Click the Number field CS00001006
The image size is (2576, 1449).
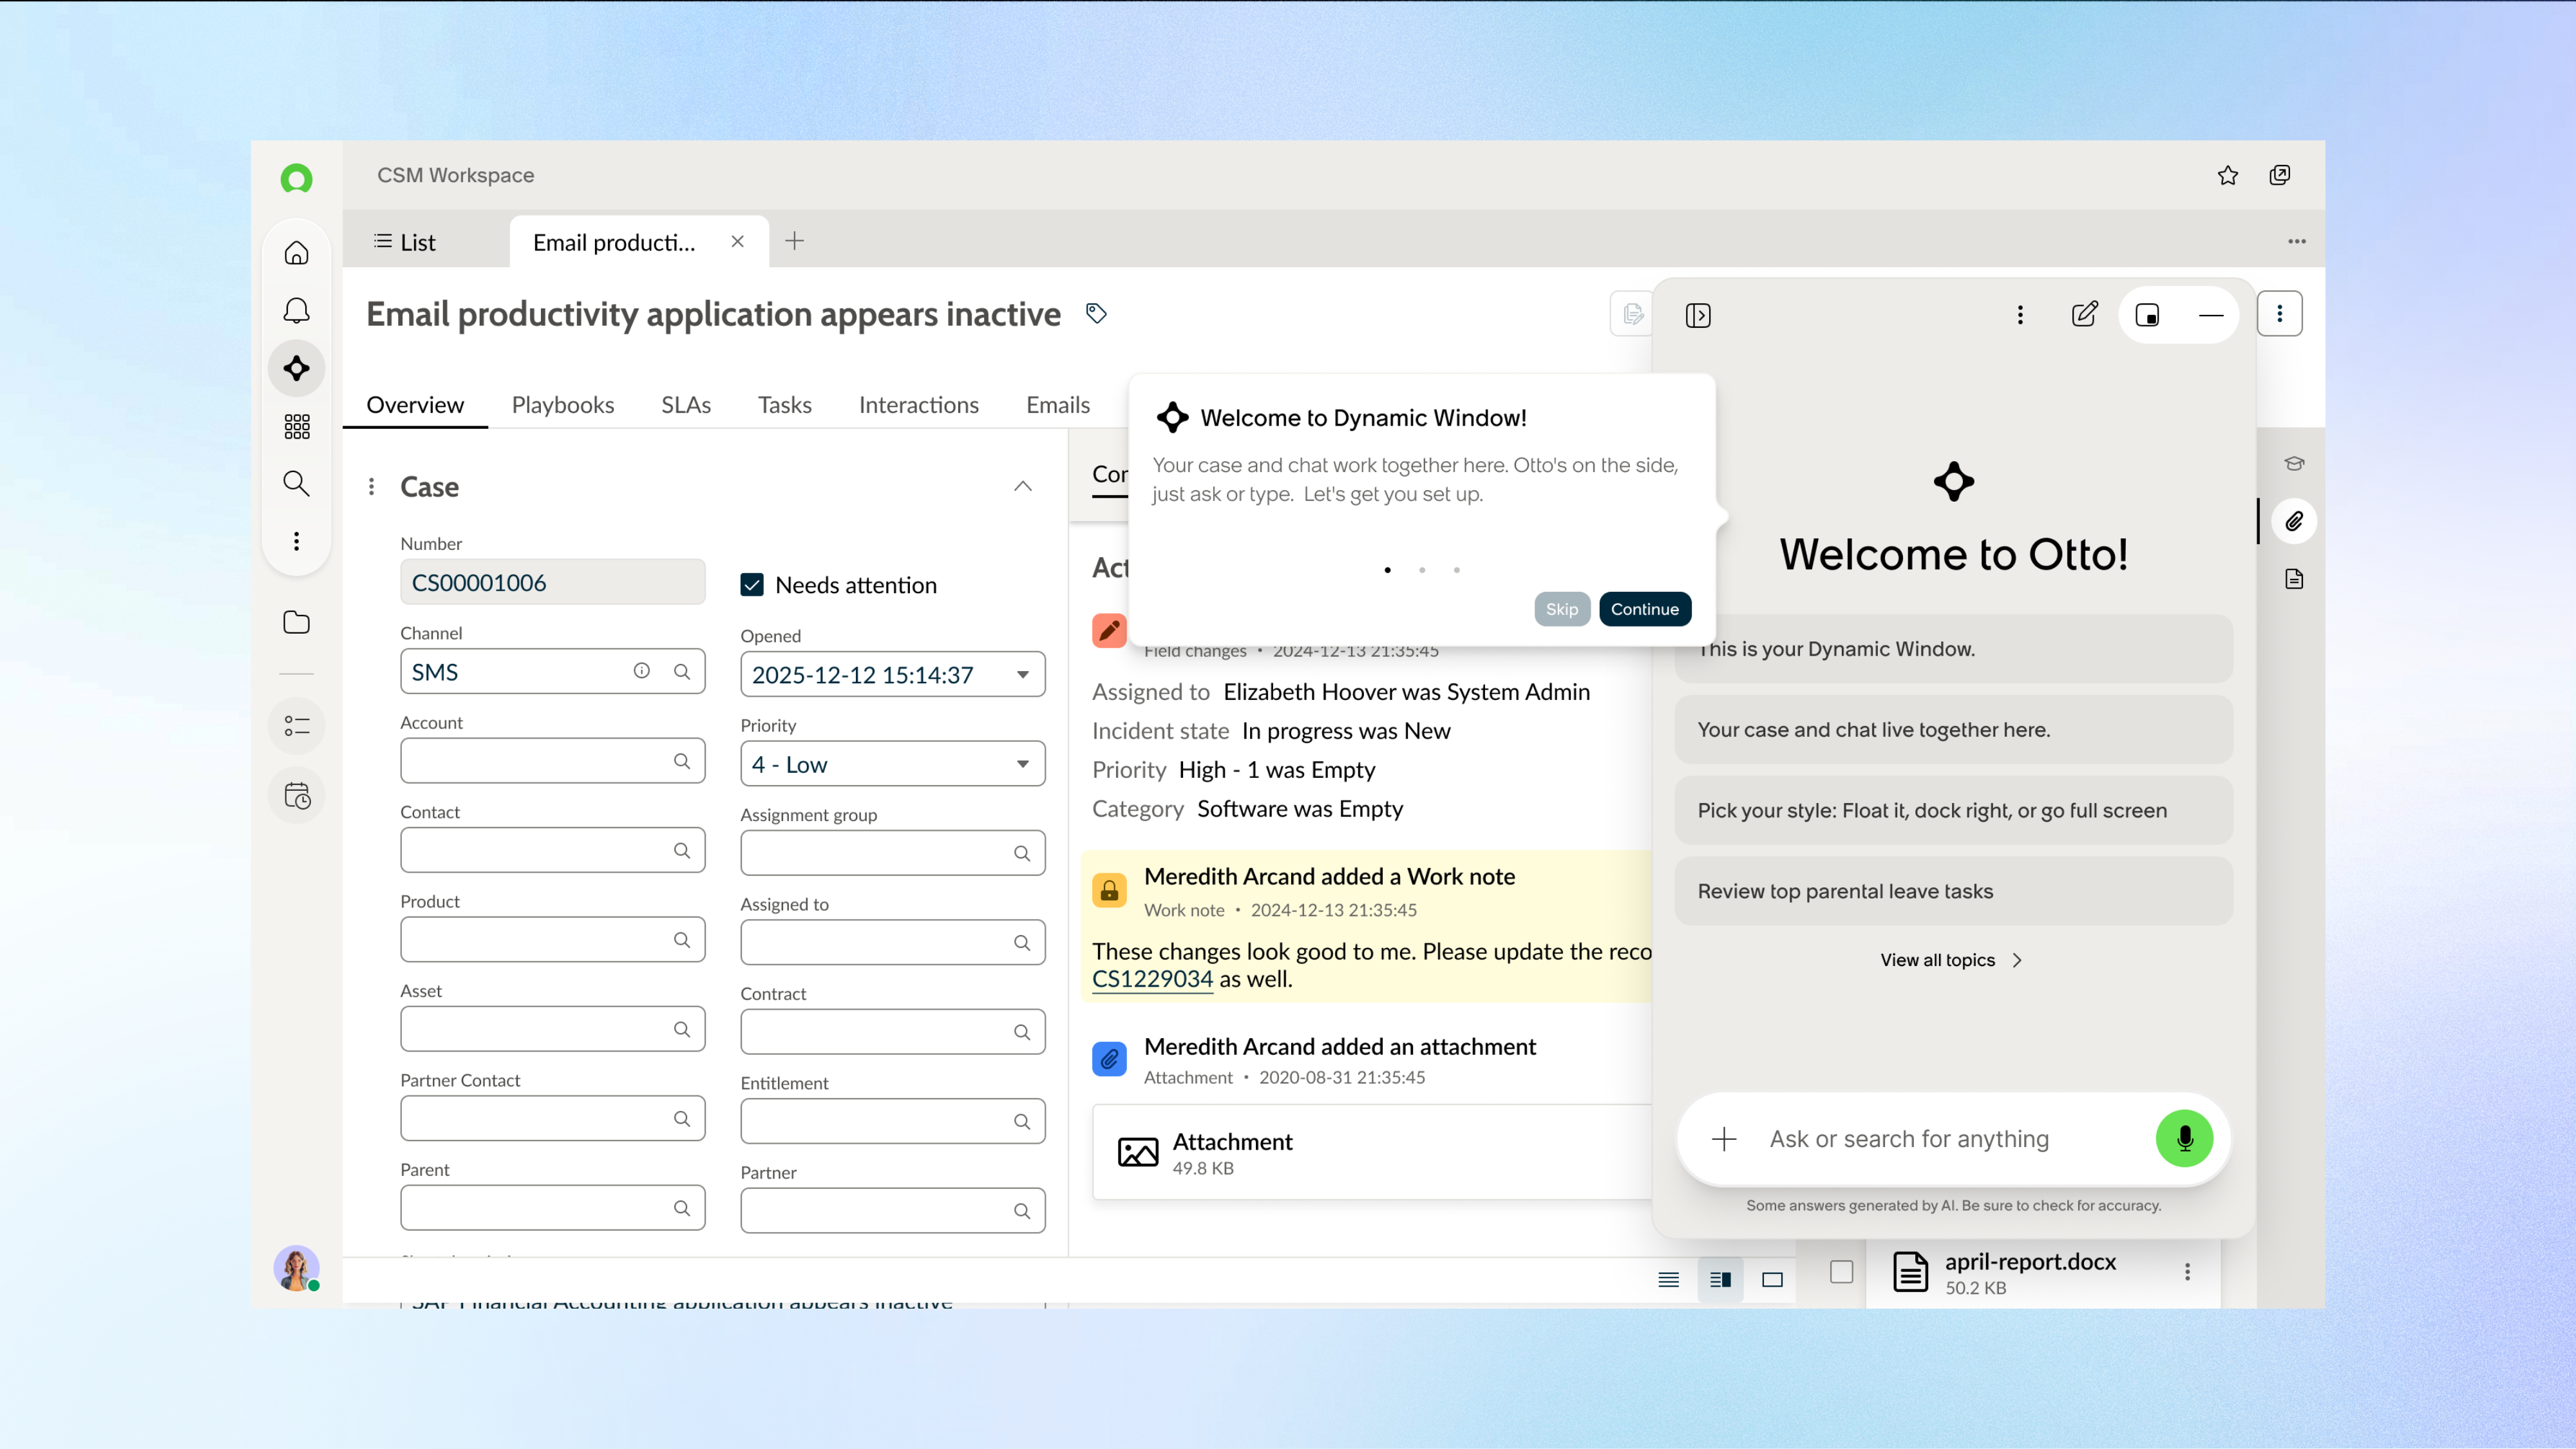tap(552, 582)
